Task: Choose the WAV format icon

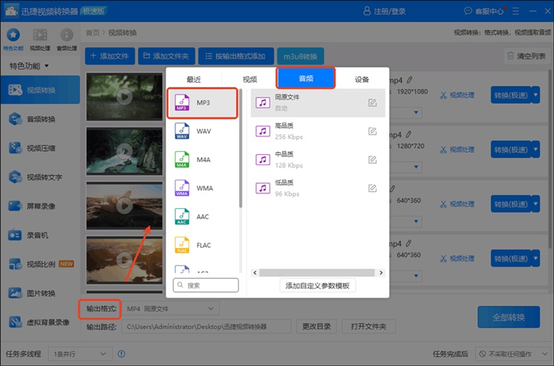Action: click(x=182, y=131)
